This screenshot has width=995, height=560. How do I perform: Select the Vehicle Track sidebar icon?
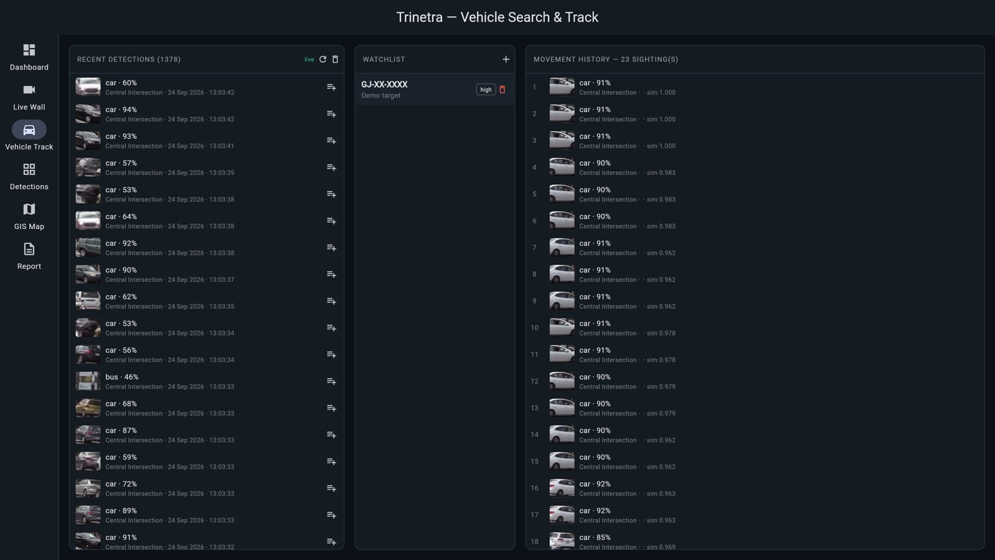29,130
